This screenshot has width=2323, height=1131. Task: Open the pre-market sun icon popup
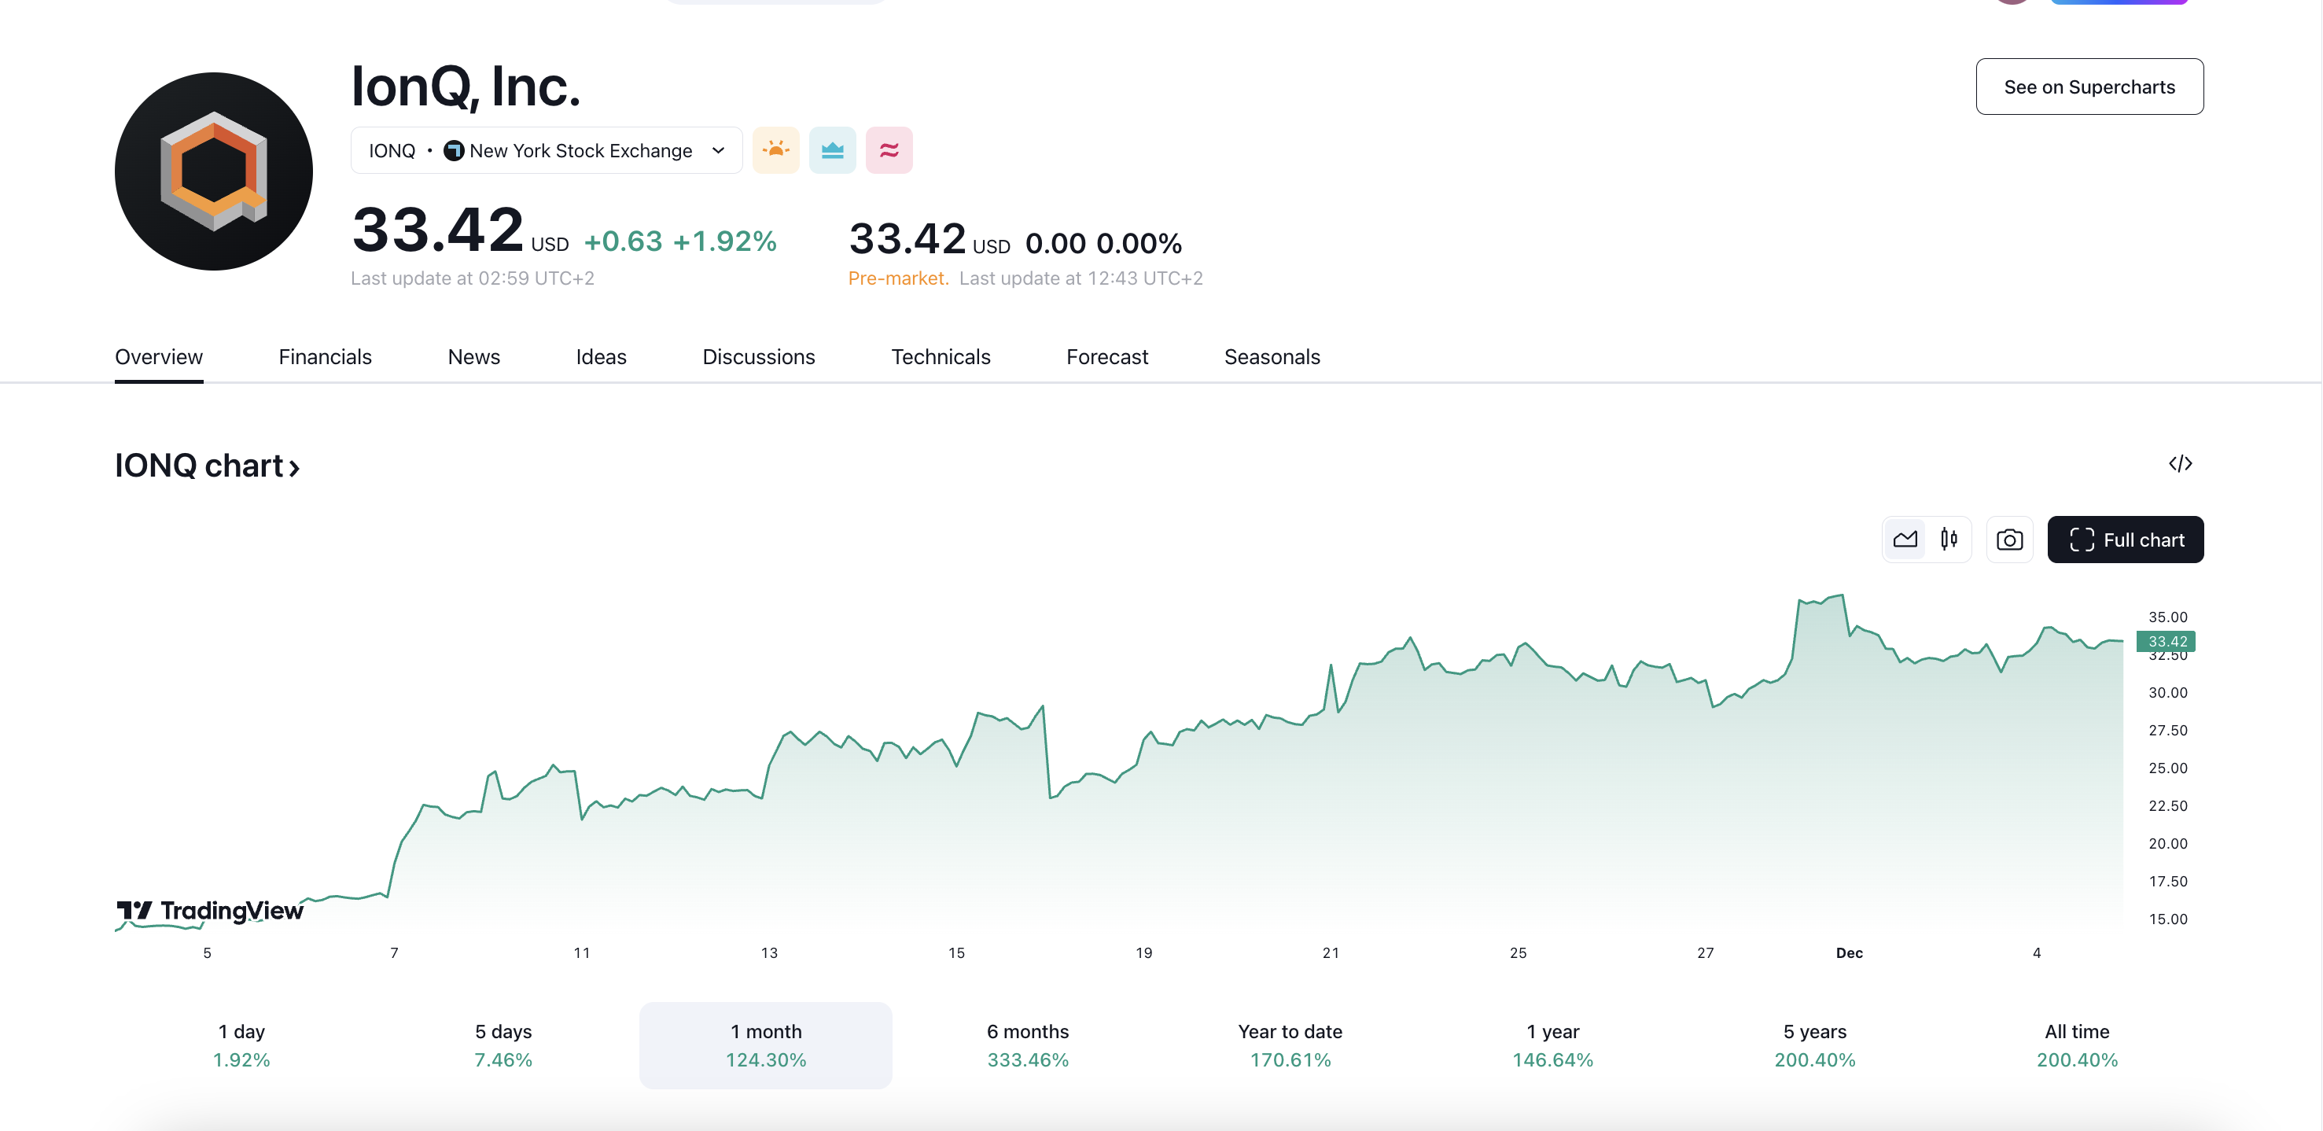tap(775, 149)
